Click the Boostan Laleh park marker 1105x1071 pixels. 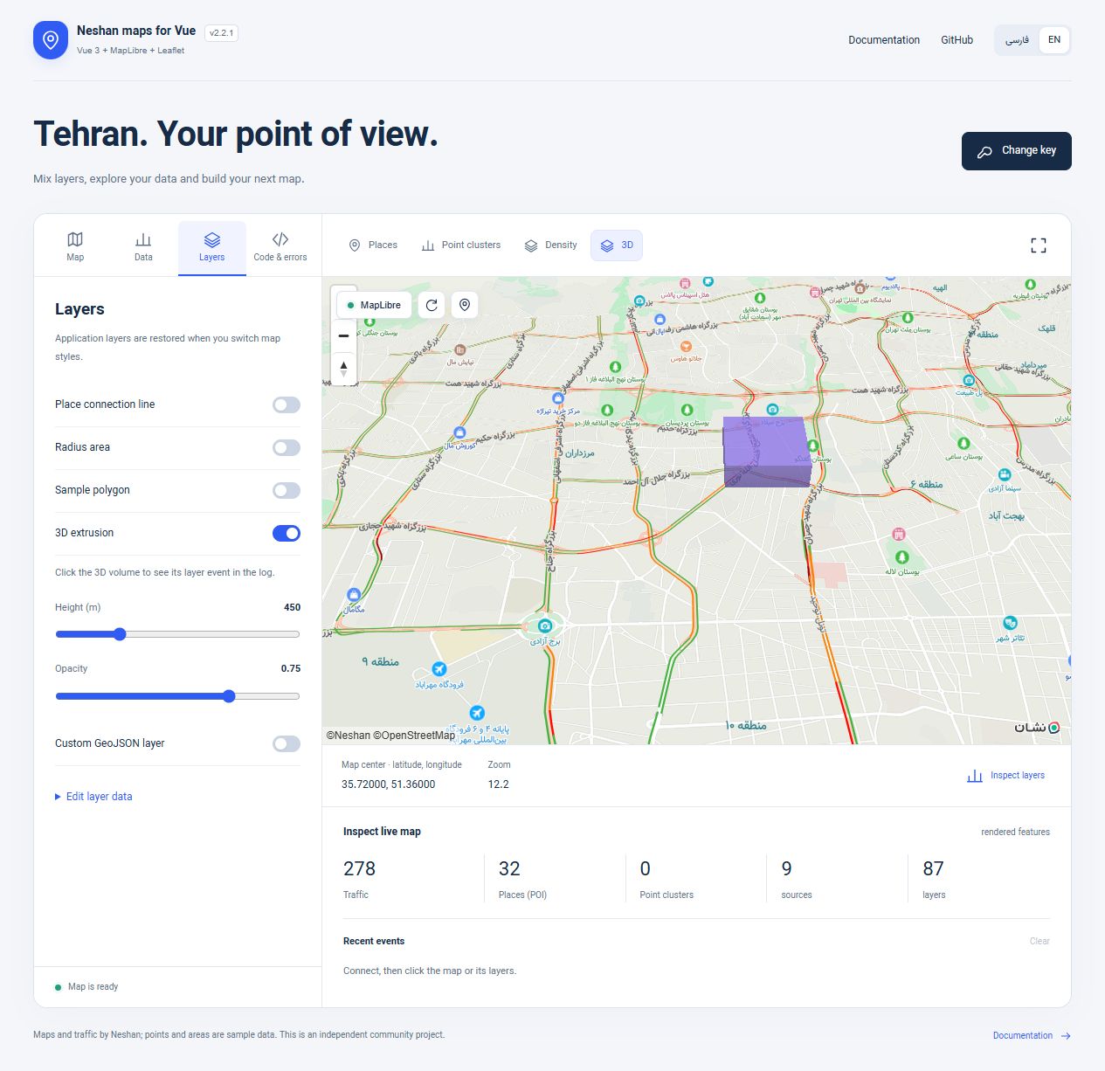pyautogui.click(x=902, y=556)
